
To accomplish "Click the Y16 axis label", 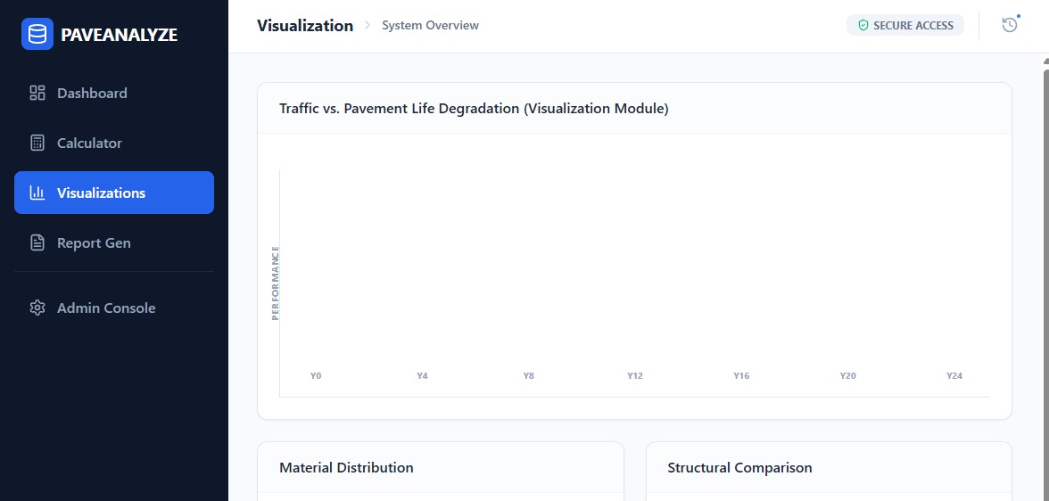I will (741, 376).
